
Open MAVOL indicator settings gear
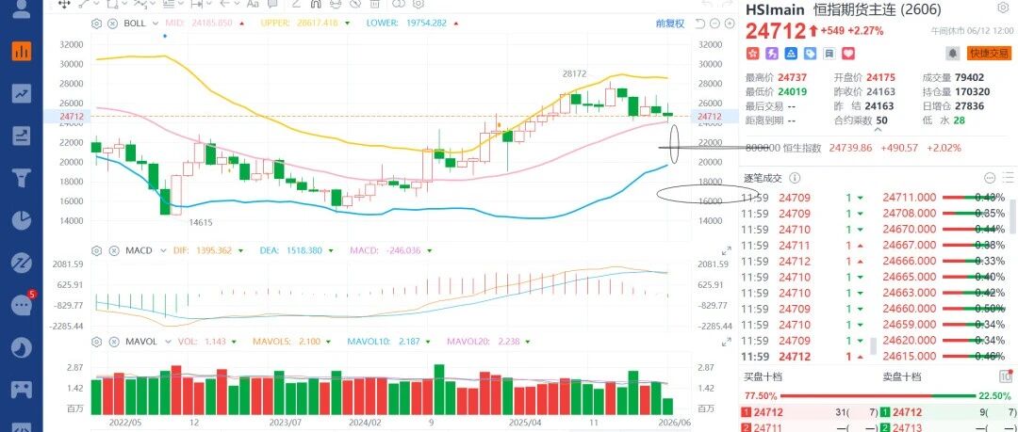coord(97,342)
